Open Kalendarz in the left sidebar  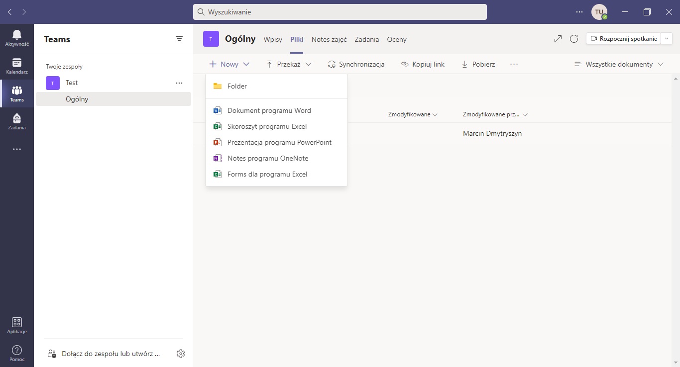[17, 66]
